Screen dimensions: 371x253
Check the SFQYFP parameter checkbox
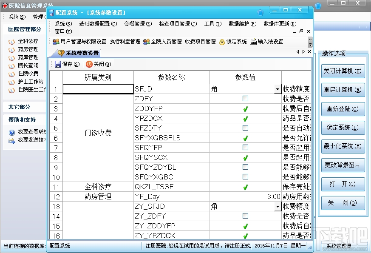coord(245,148)
